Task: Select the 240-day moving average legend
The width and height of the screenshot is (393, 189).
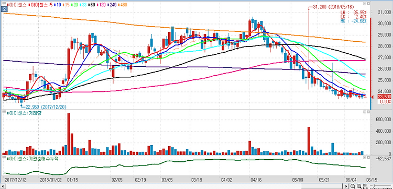Action: point(112,5)
